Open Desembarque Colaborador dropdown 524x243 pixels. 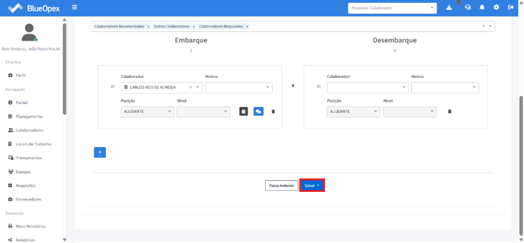click(368, 87)
